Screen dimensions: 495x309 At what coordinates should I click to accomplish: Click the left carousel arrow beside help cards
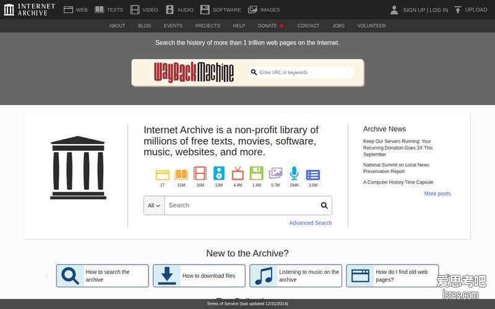coord(47,276)
